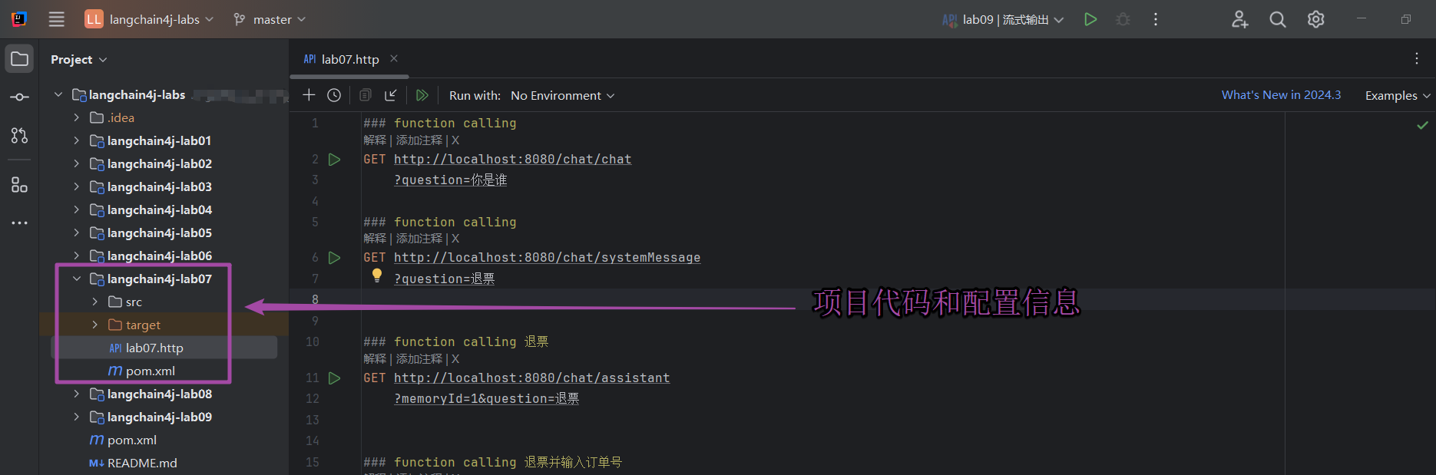
Task: Collapse the langchain4j-labs root node
Action: (58, 94)
